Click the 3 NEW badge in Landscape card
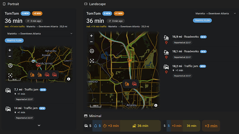The width and height of the screenshot is (239, 134). click(x=107, y=13)
